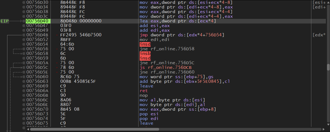Click opcode bytes '8C6D 75'

70,77
